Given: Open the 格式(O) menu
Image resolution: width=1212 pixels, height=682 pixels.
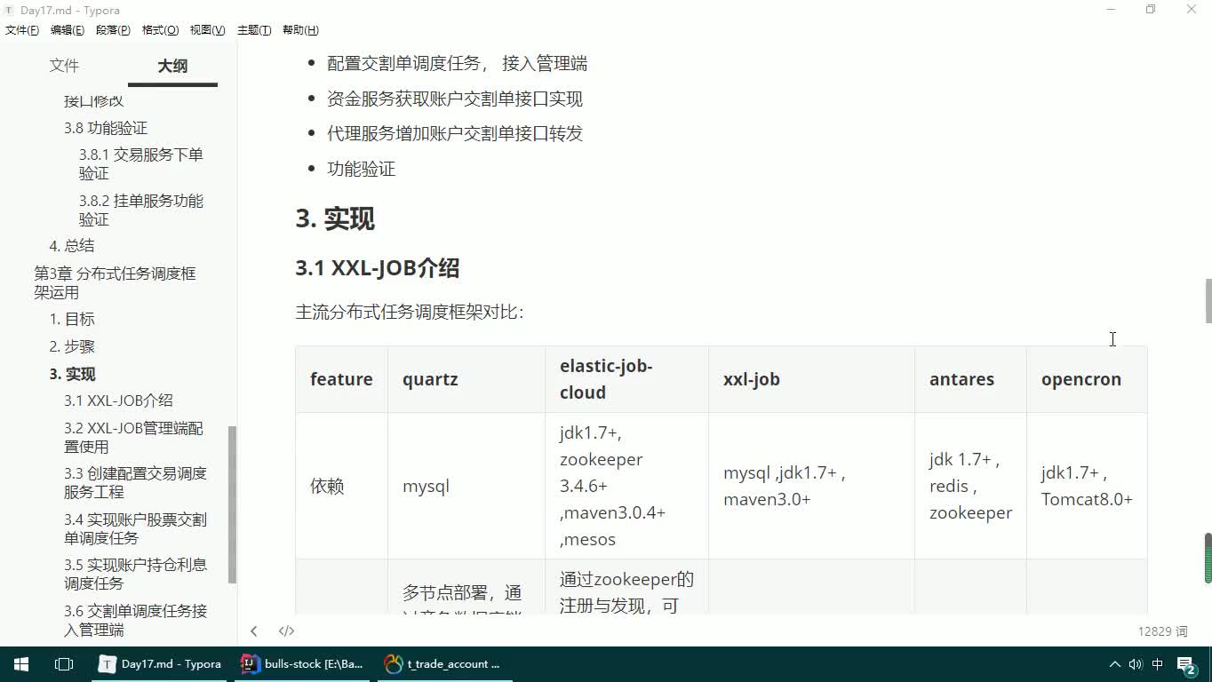Looking at the screenshot, I should click(x=160, y=30).
